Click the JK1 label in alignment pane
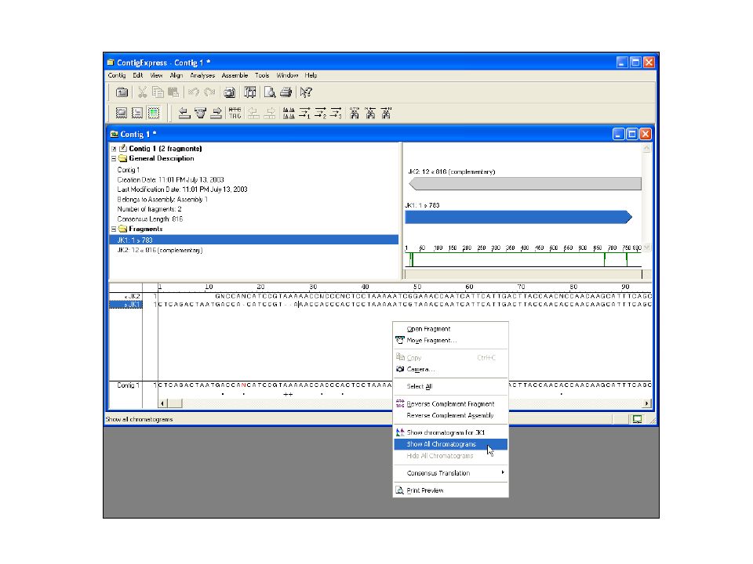This screenshot has height=564, width=753. pyautogui.click(x=125, y=305)
